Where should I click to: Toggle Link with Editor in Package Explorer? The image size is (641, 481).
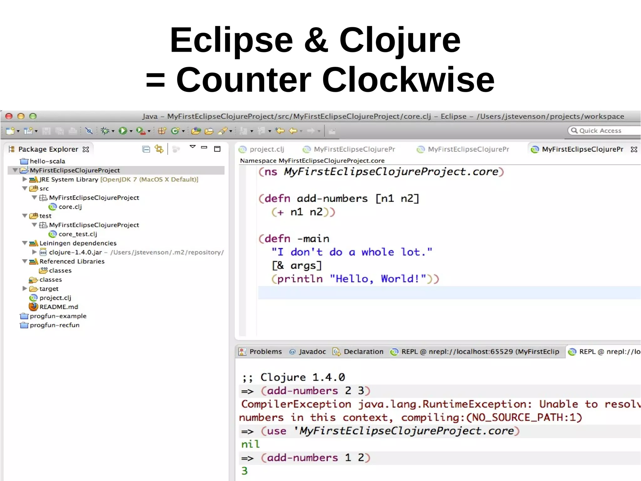click(x=159, y=149)
